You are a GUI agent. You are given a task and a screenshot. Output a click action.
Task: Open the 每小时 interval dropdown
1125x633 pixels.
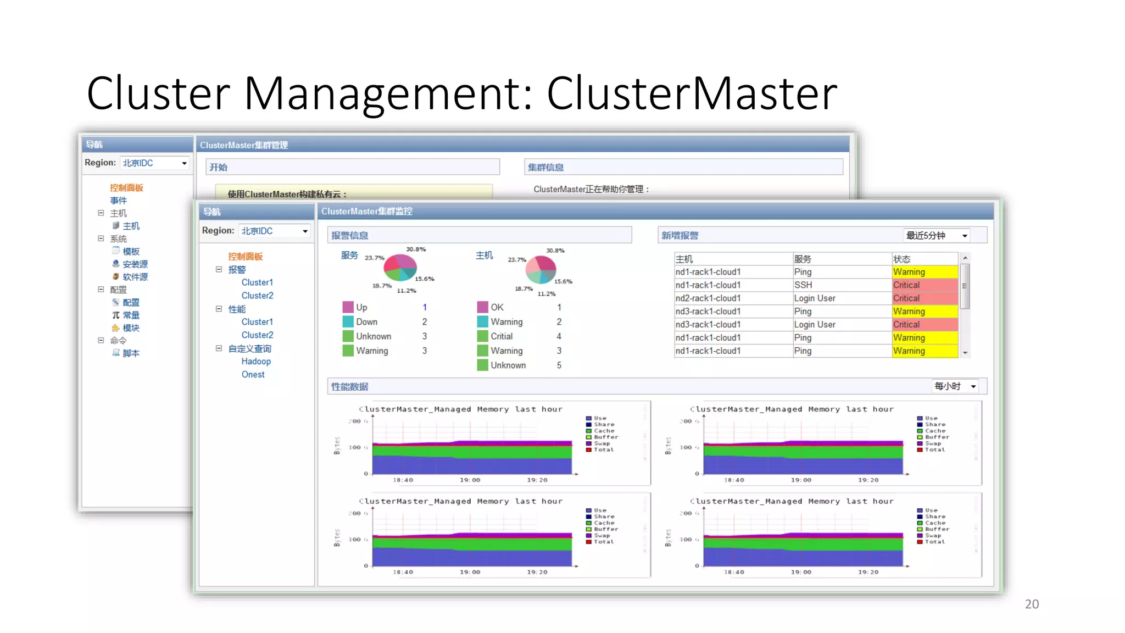[955, 386]
